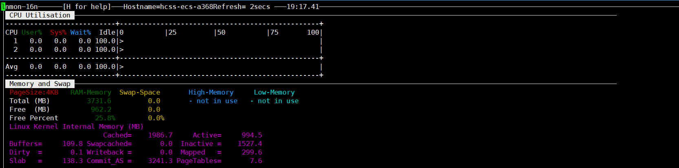Click High-Memory '- not in use' status
This screenshot has width=679, height=168.
click(213, 101)
